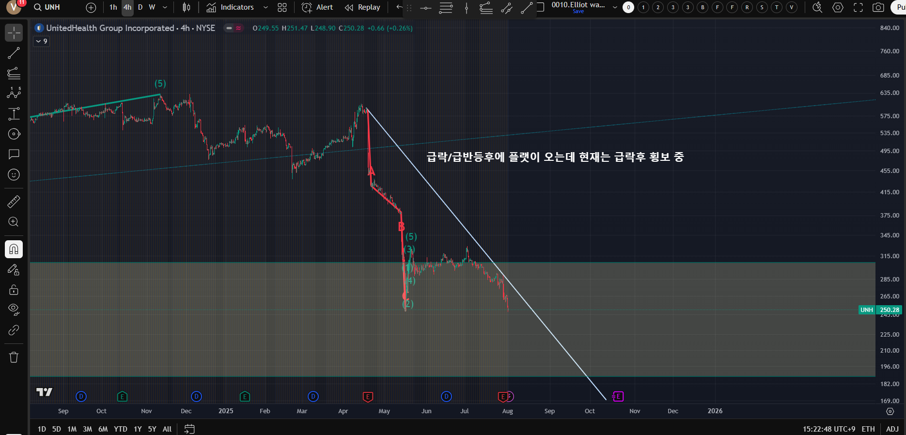Image resolution: width=906 pixels, height=435 pixels.
Task: Open the Indicators dialog
Action: point(231,7)
